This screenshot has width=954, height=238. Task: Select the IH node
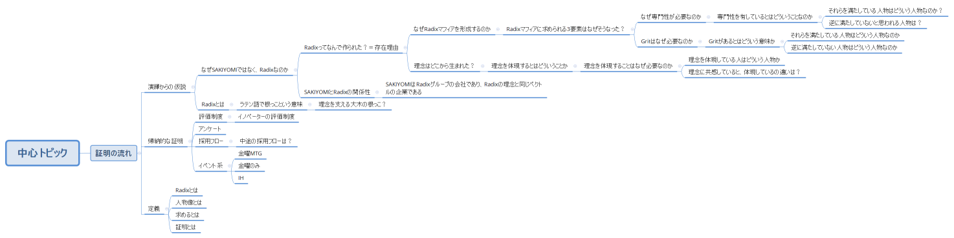tap(241, 178)
